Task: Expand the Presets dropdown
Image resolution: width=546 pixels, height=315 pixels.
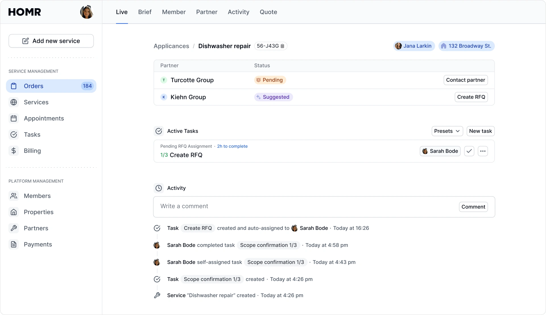Action: (x=447, y=131)
